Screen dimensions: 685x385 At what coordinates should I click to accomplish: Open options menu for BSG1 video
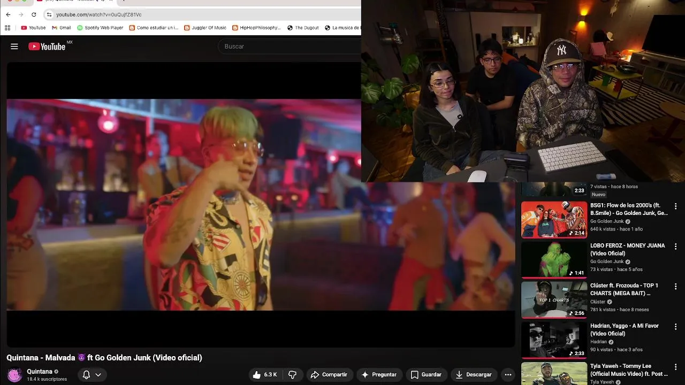click(x=675, y=206)
